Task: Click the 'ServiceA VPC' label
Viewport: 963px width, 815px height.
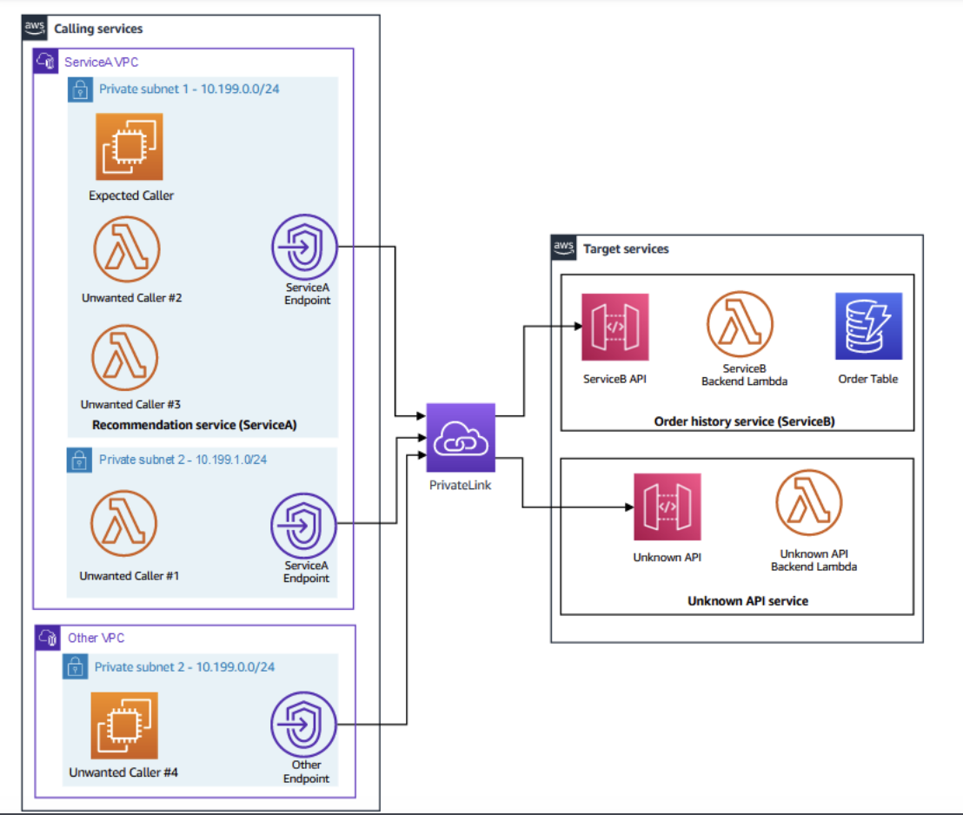Action: coord(102,62)
